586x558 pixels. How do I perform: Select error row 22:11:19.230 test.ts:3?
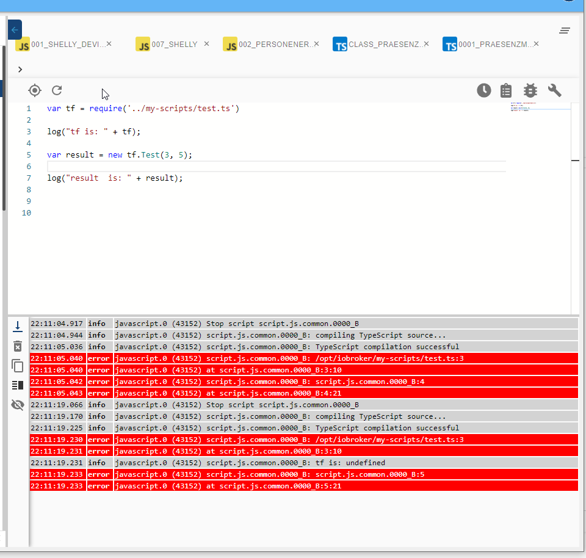coord(304,440)
